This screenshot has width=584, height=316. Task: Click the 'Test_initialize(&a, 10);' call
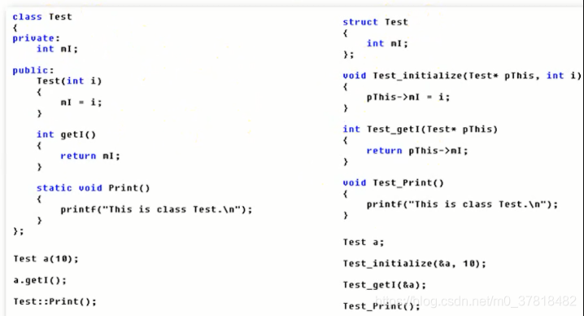point(415,263)
